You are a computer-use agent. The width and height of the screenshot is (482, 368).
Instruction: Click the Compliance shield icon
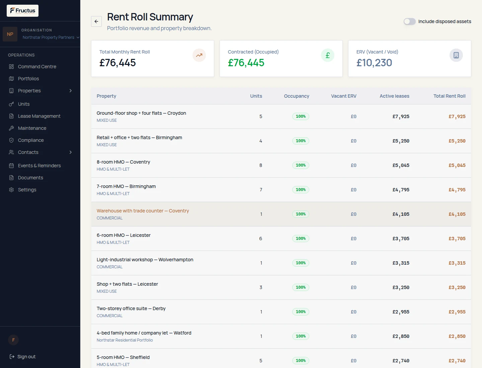pyautogui.click(x=11, y=140)
